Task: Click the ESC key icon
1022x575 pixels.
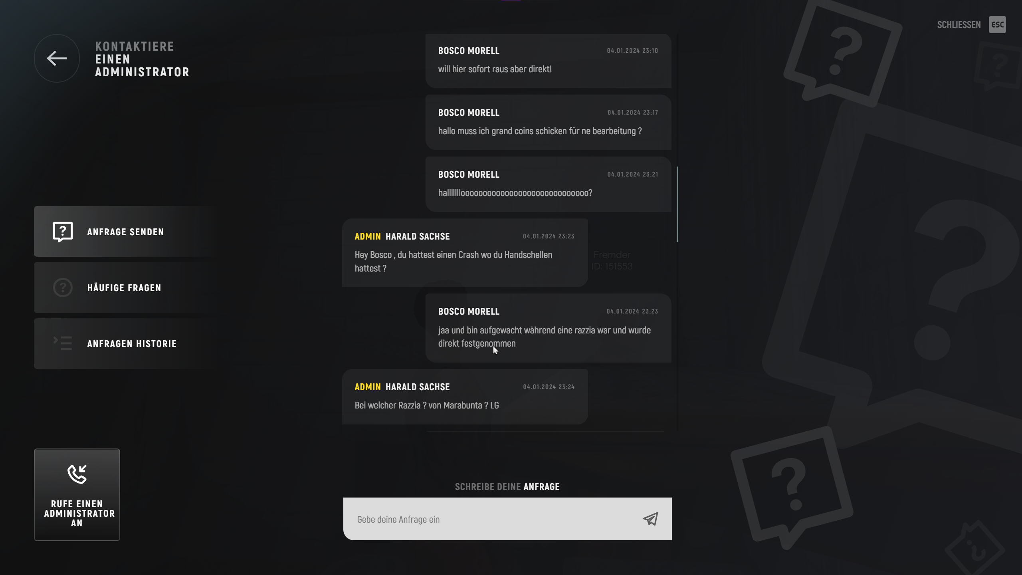Action: tap(997, 25)
